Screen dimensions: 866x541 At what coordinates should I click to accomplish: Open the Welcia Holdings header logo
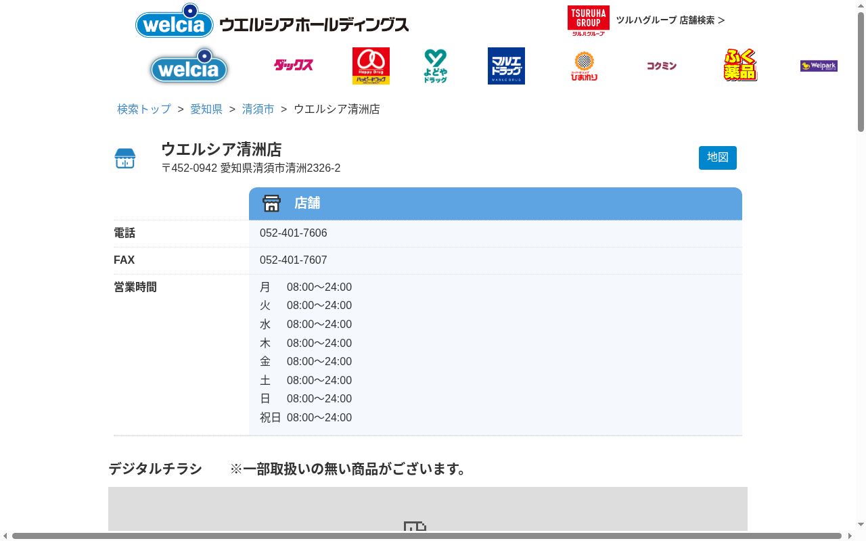272,21
